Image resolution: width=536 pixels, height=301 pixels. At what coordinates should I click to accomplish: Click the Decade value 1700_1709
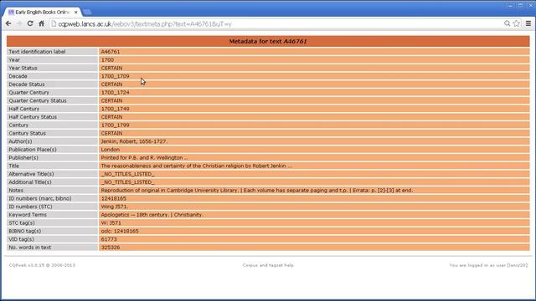tap(116, 76)
